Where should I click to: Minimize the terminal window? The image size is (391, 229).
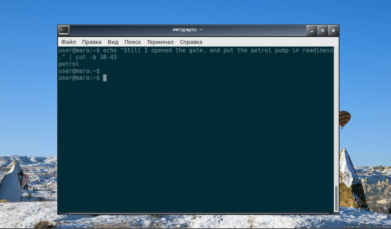click(312, 31)
